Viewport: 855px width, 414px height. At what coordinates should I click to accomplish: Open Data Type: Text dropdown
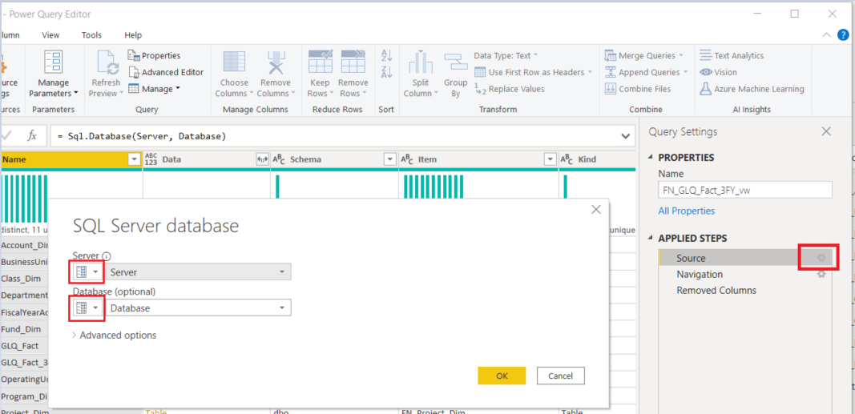point(506,55)
